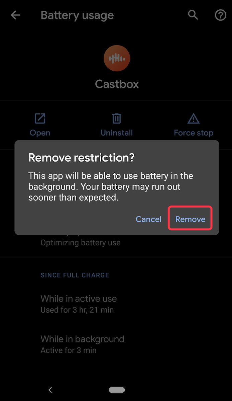Tap the system back chevron in navigation bar

coord(50,390)
